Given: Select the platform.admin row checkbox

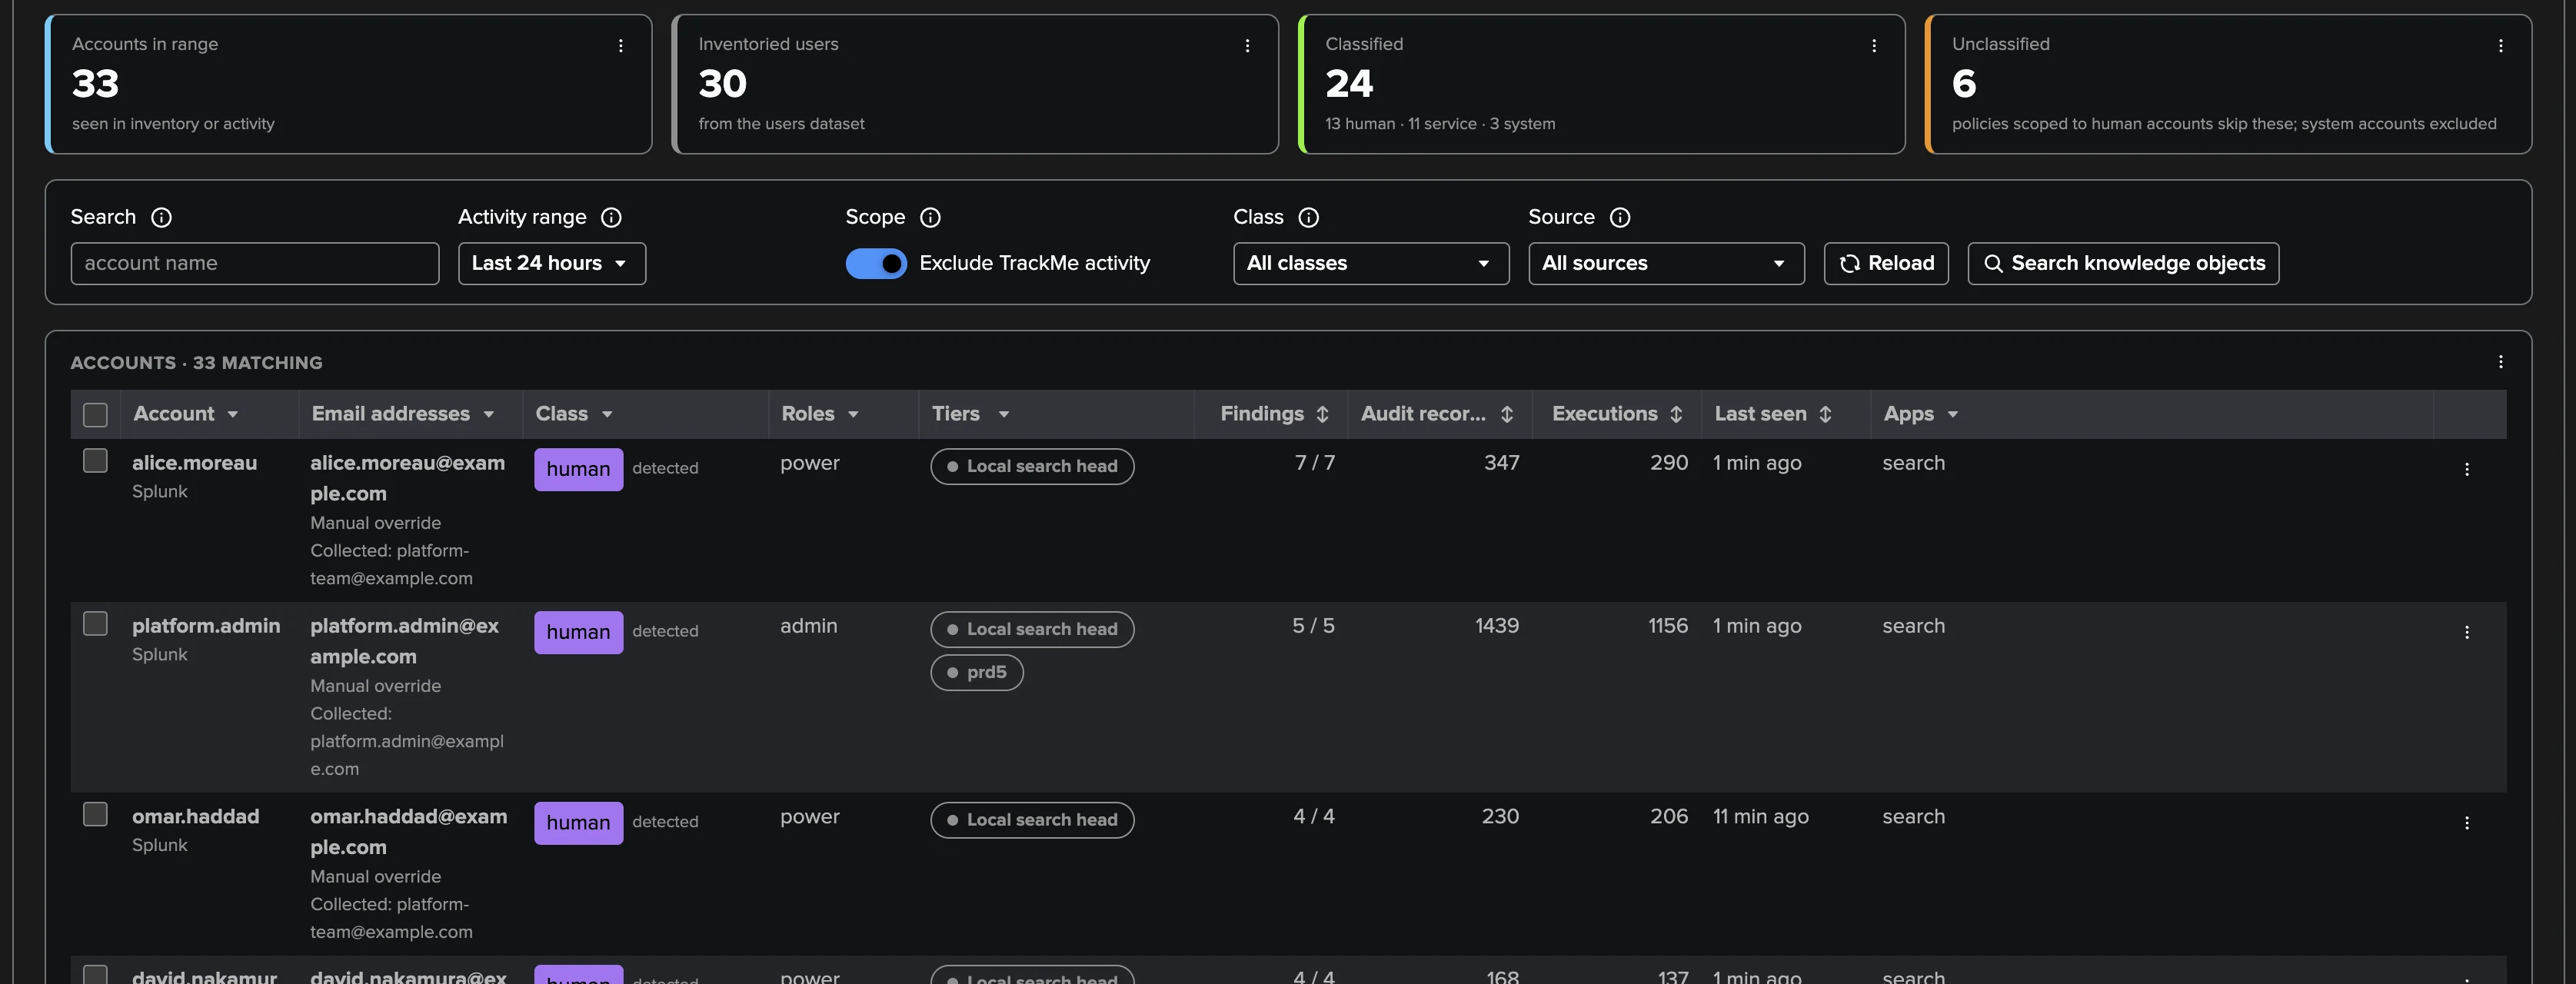Looking at the screenshot, I should 95,624.
